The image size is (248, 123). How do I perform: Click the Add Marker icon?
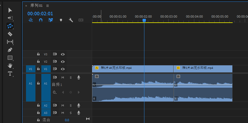[61, 20]
